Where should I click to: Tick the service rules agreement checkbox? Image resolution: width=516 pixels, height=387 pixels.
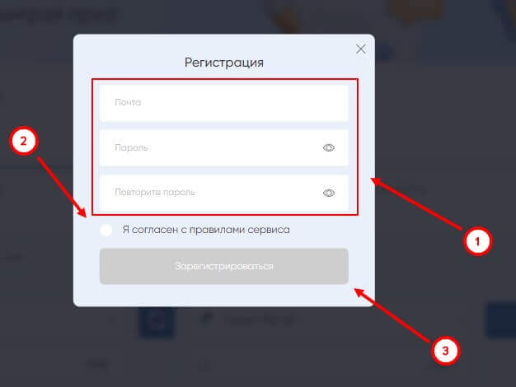(x=106, y=230)
